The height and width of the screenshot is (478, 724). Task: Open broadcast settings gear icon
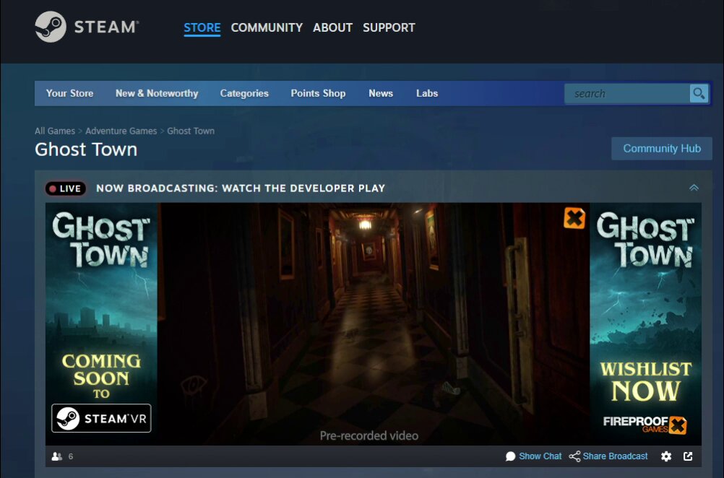(x=665, y=456)
